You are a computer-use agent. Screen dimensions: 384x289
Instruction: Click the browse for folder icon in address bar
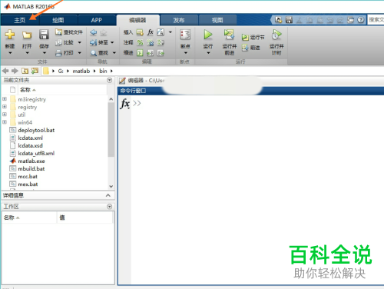click(x=35, y=71)
